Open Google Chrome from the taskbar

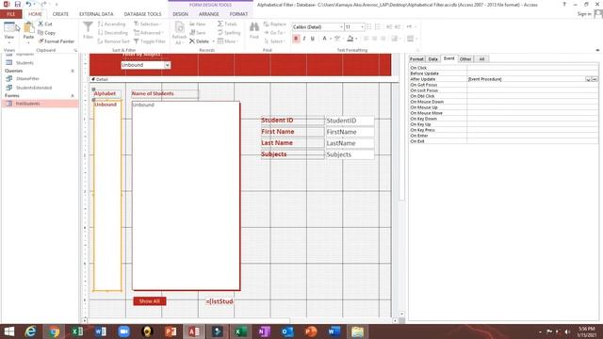coord(54,331)
